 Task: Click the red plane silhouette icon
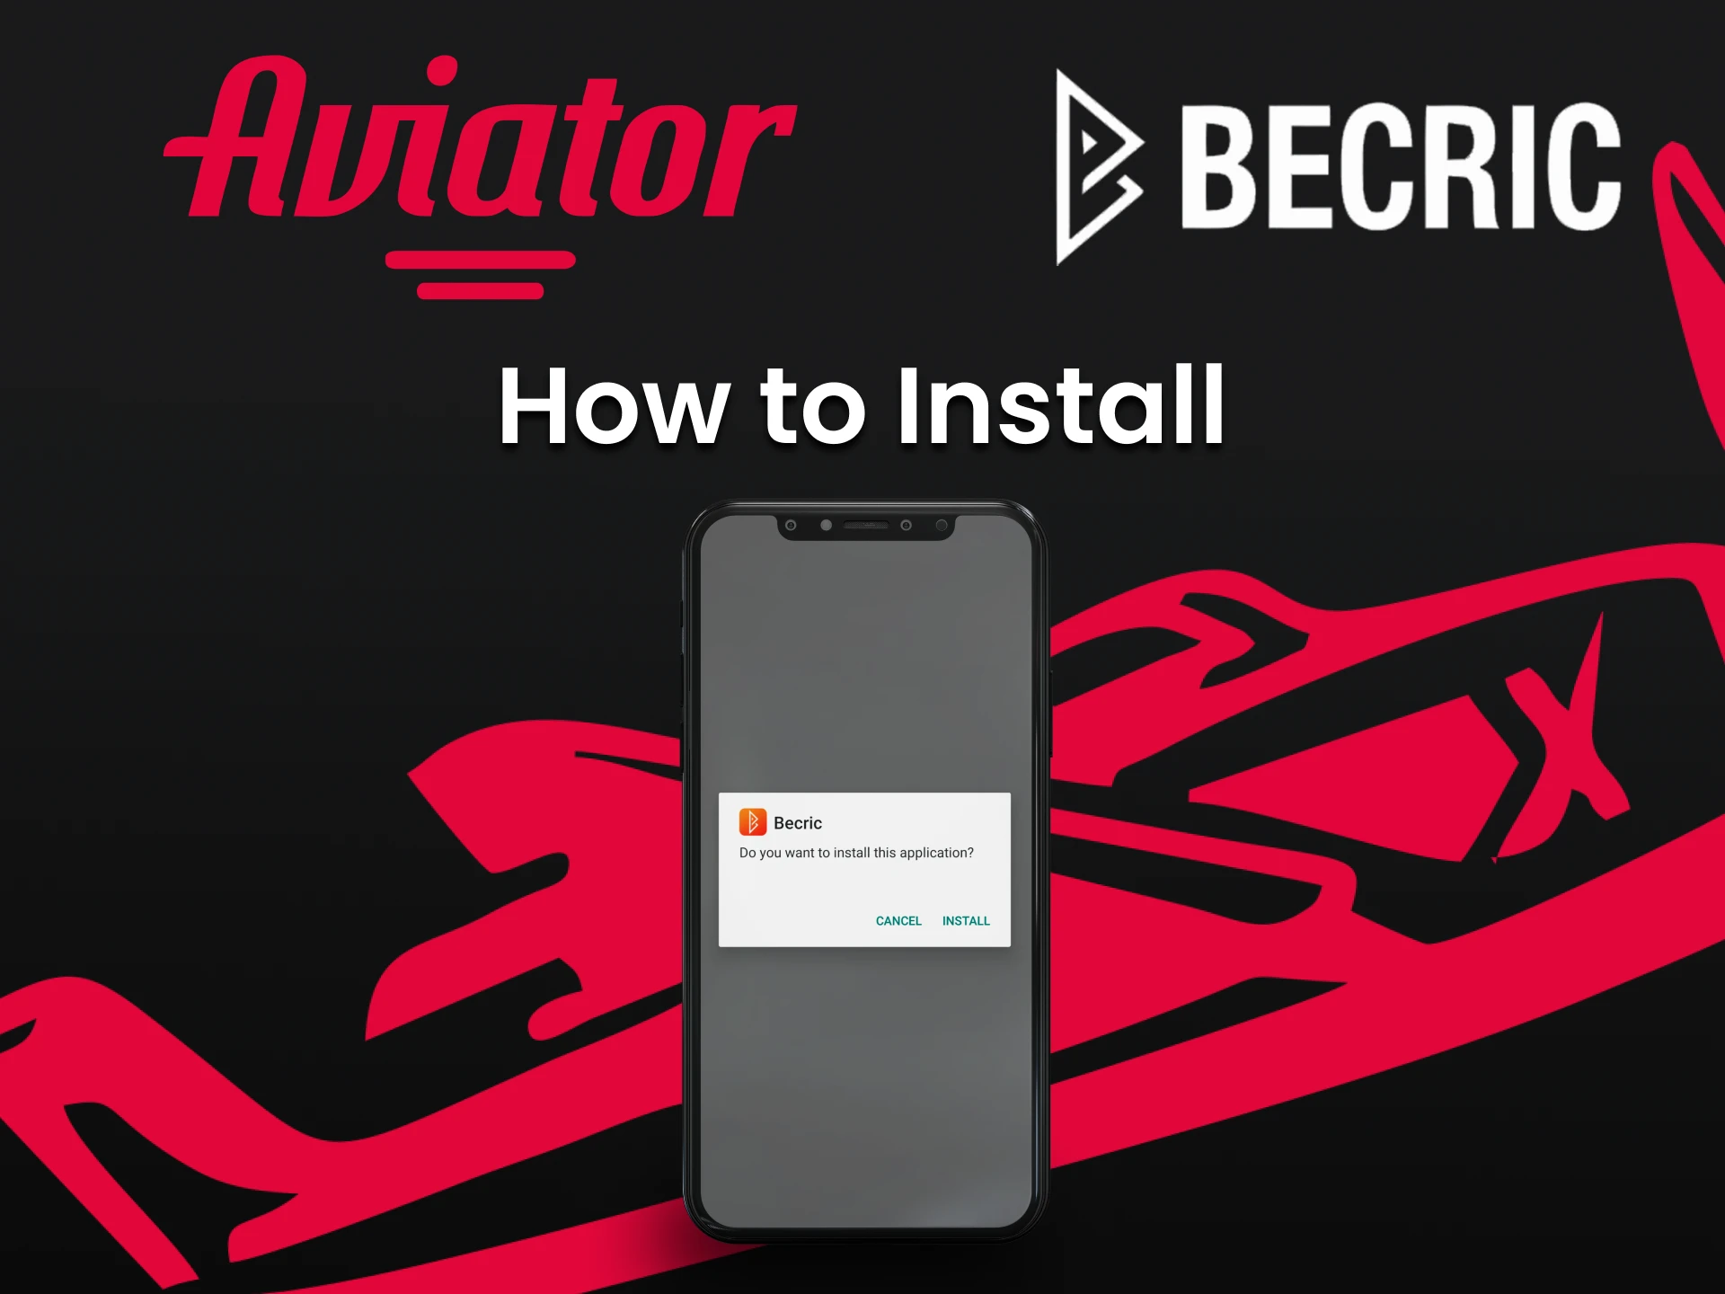coord(1290,816)
